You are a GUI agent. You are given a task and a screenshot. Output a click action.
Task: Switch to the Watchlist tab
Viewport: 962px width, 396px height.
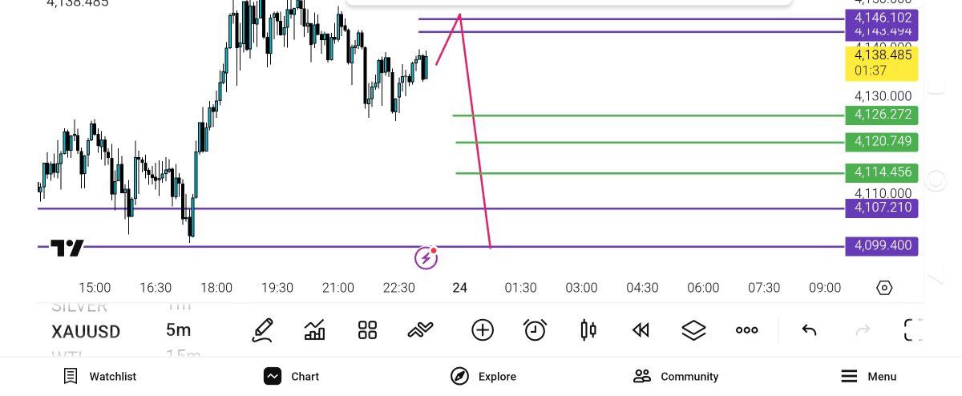(100, 376)
